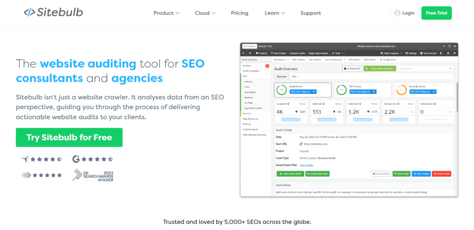Expand the Tools dropdown
Screen dimensions: 474x230
coord(337,53)
